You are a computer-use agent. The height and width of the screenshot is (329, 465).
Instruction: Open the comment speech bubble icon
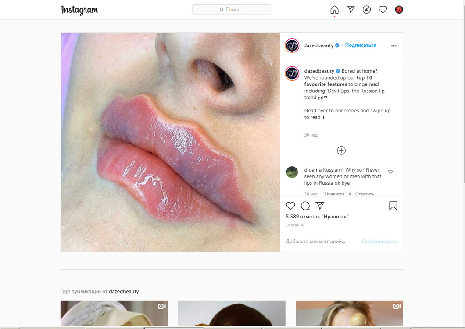click(x=305, y=206)
